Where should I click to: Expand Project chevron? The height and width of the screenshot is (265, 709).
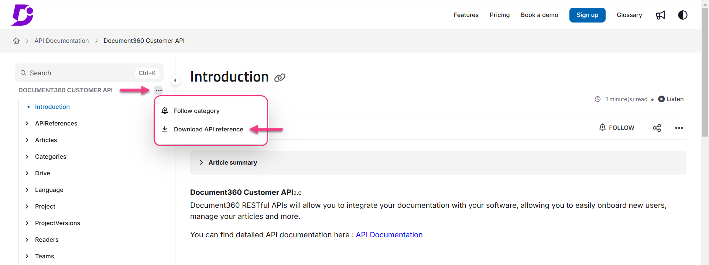pos(27,206)
